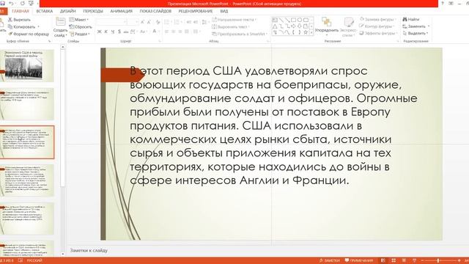Select the star shape in gallery
The width and height of the screenshot is (469, 264).
(306, 32)
